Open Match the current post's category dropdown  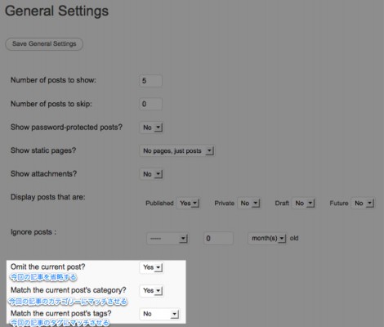[x=151, y=290]
